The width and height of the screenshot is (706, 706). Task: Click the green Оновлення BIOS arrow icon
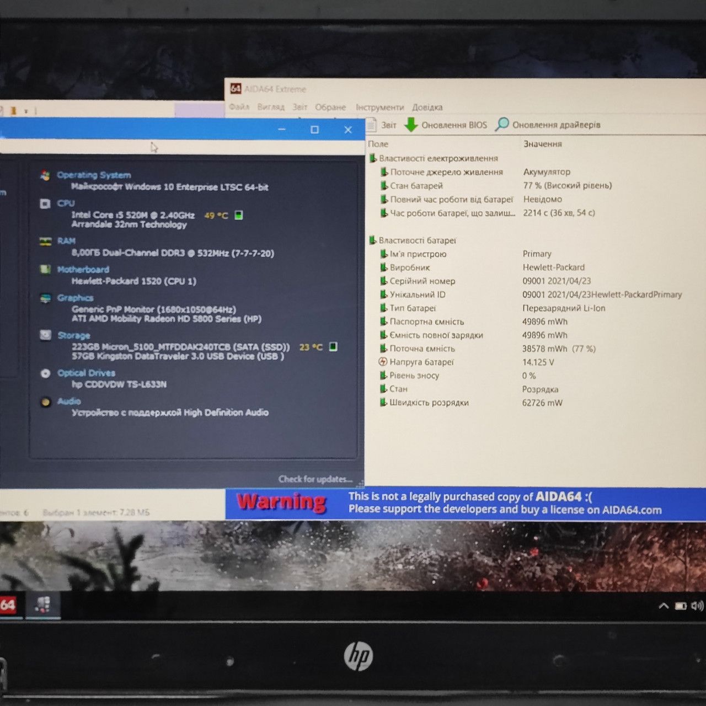pyautogui.click(x=411, y=125)
